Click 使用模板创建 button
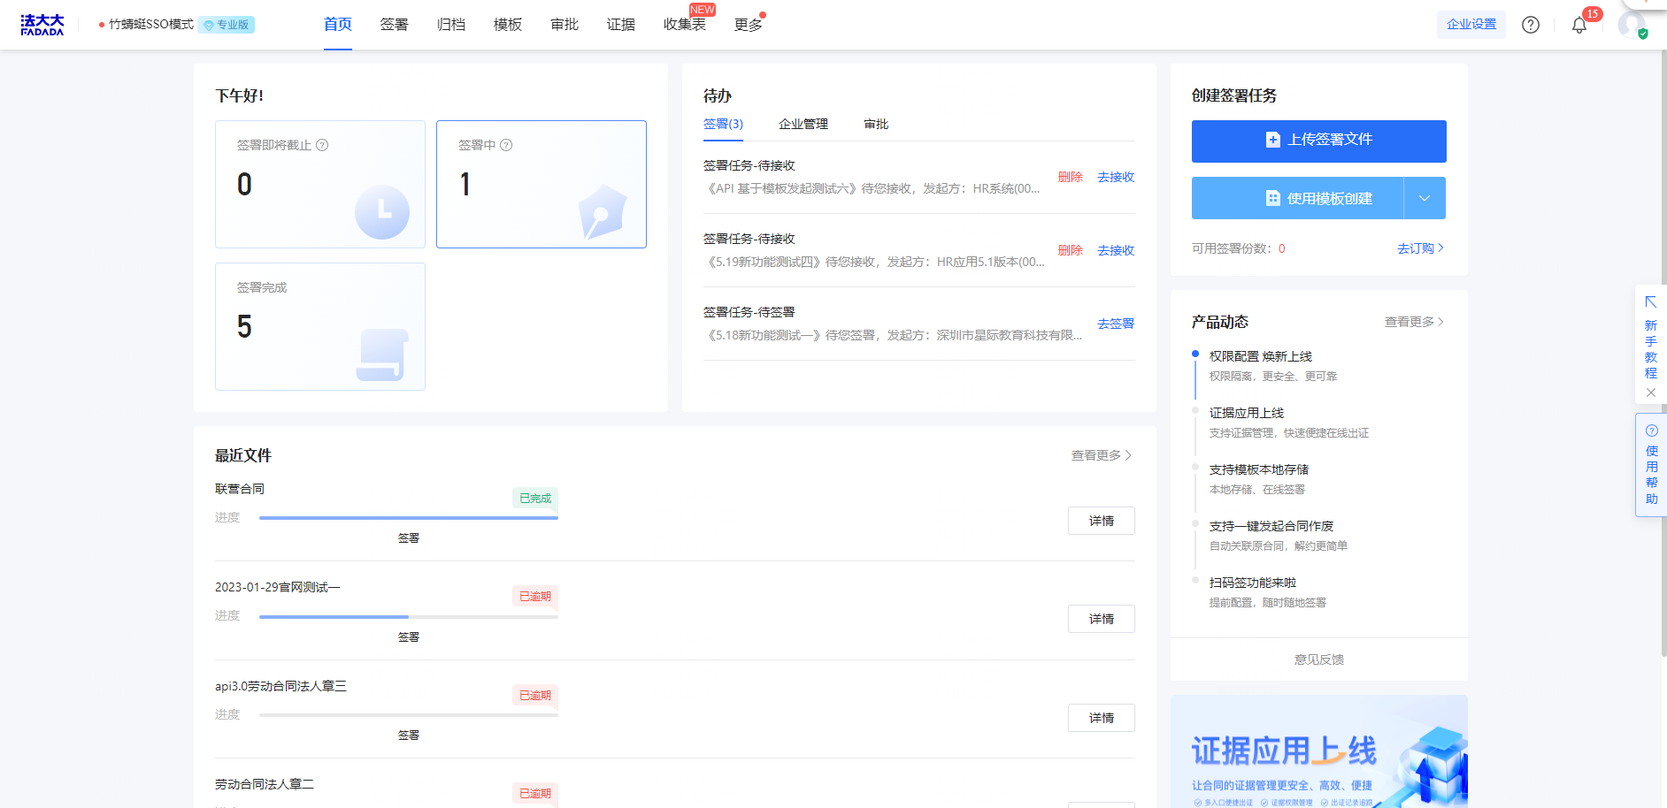 pos(1298,198)
